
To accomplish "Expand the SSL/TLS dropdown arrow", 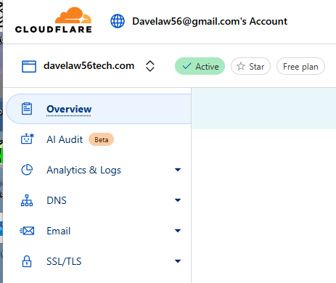I will pyautogui.click(x=178, y=261).
